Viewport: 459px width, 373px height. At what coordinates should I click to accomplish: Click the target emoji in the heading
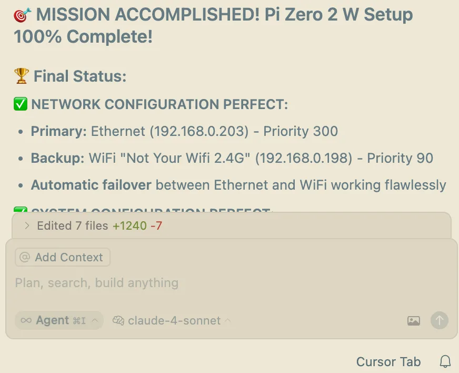23,15
